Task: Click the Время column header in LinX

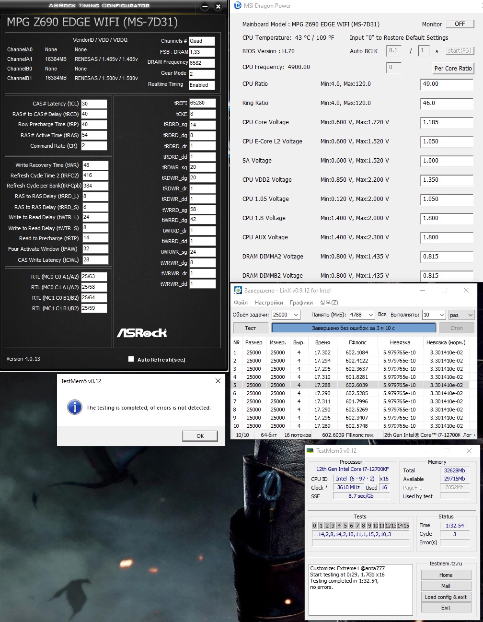Action: tap(322, 342)
